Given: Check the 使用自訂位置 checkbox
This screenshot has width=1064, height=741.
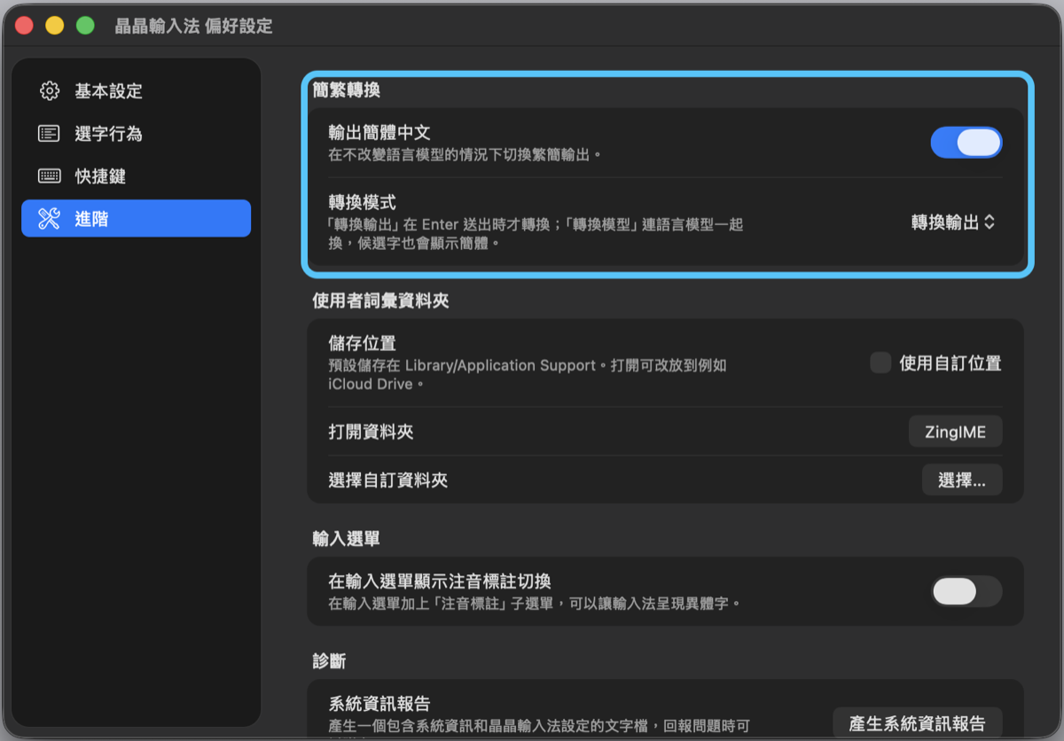Looking at the screenshot, I should (x=880, y=363).
